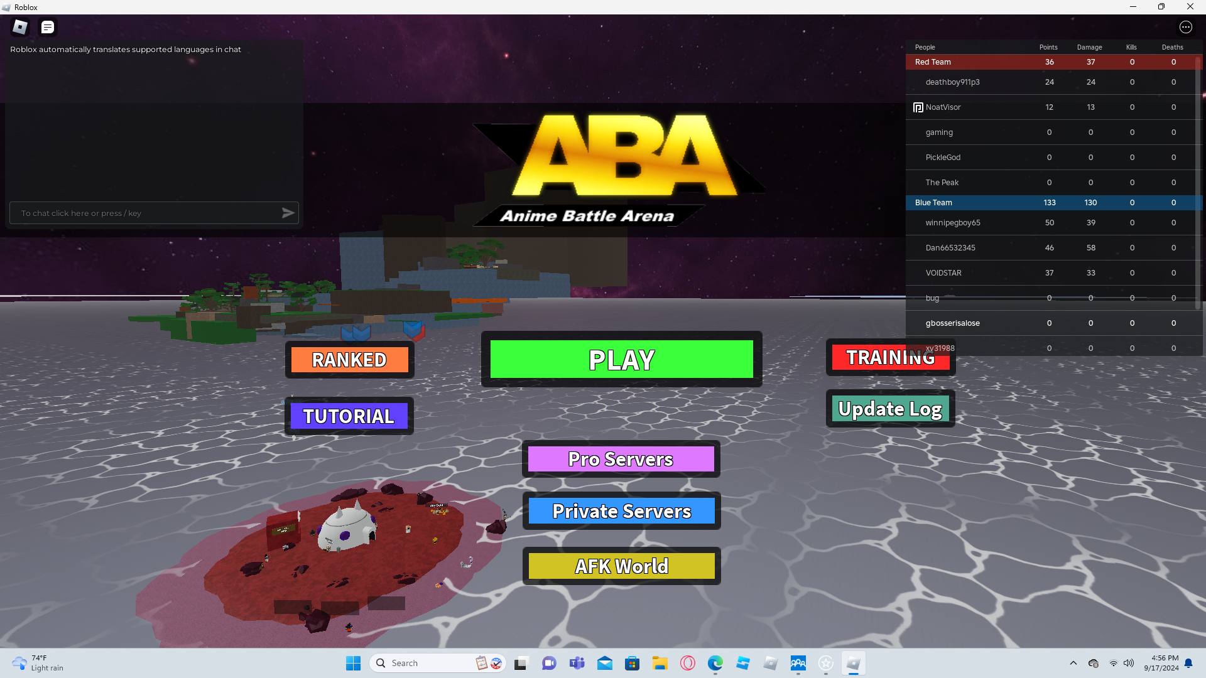This screenshot has height=678, width=1206.
Task: Open Private Servers menu
Action: click(x=621, y=511)
